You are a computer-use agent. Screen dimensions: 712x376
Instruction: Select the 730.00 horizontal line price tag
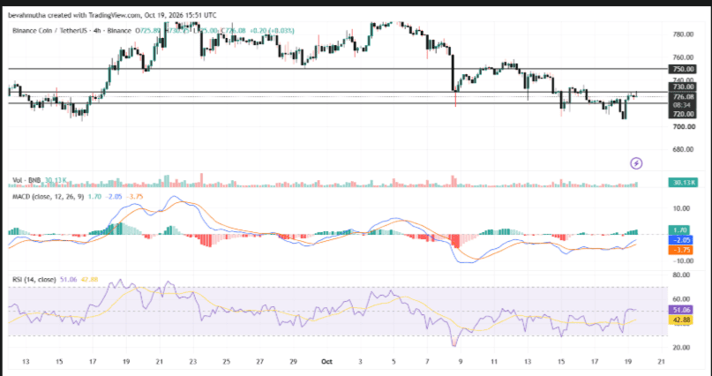coord(682,86)
